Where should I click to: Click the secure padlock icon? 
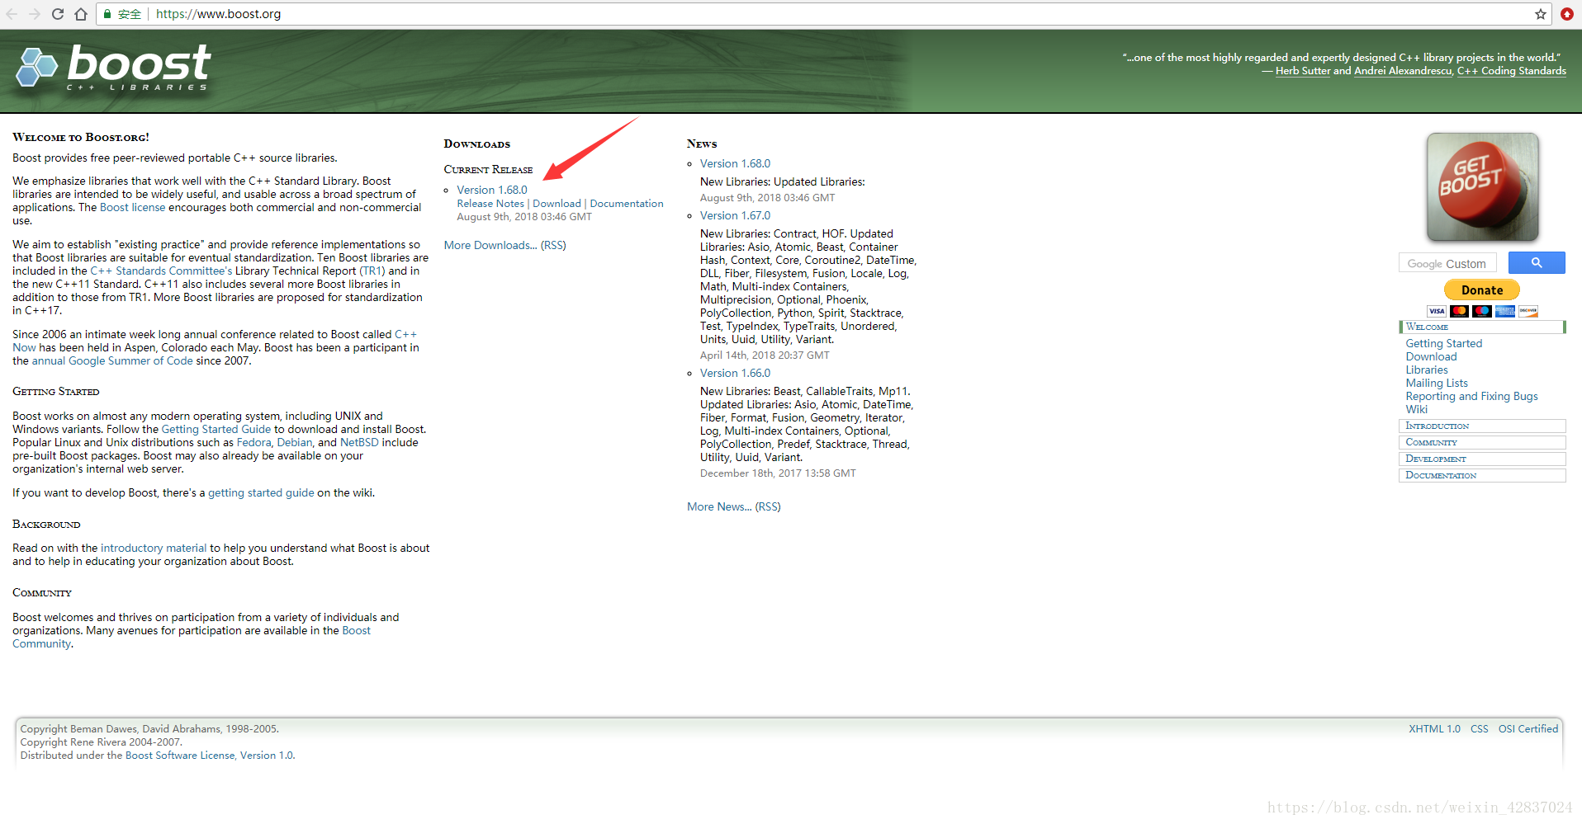[x=107, y=14]
